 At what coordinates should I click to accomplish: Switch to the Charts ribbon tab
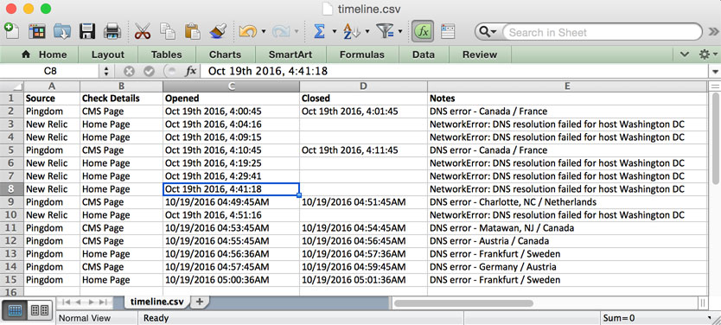pos(225,54)
